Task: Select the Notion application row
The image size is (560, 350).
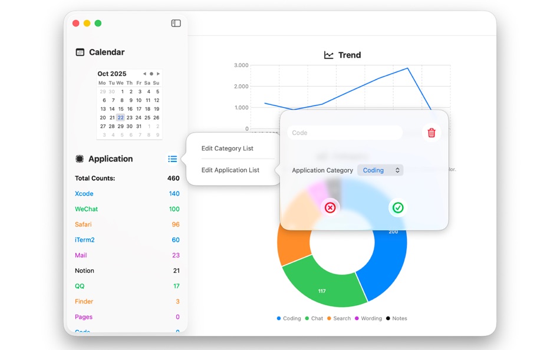Action: [x=127, y=270]
